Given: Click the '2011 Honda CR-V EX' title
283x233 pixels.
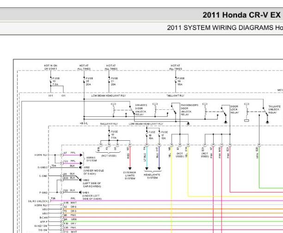Looking at the screenshot, I should tap(241, 15).
